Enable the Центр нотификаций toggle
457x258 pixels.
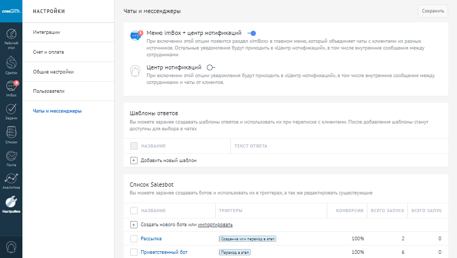coord(211,67)
